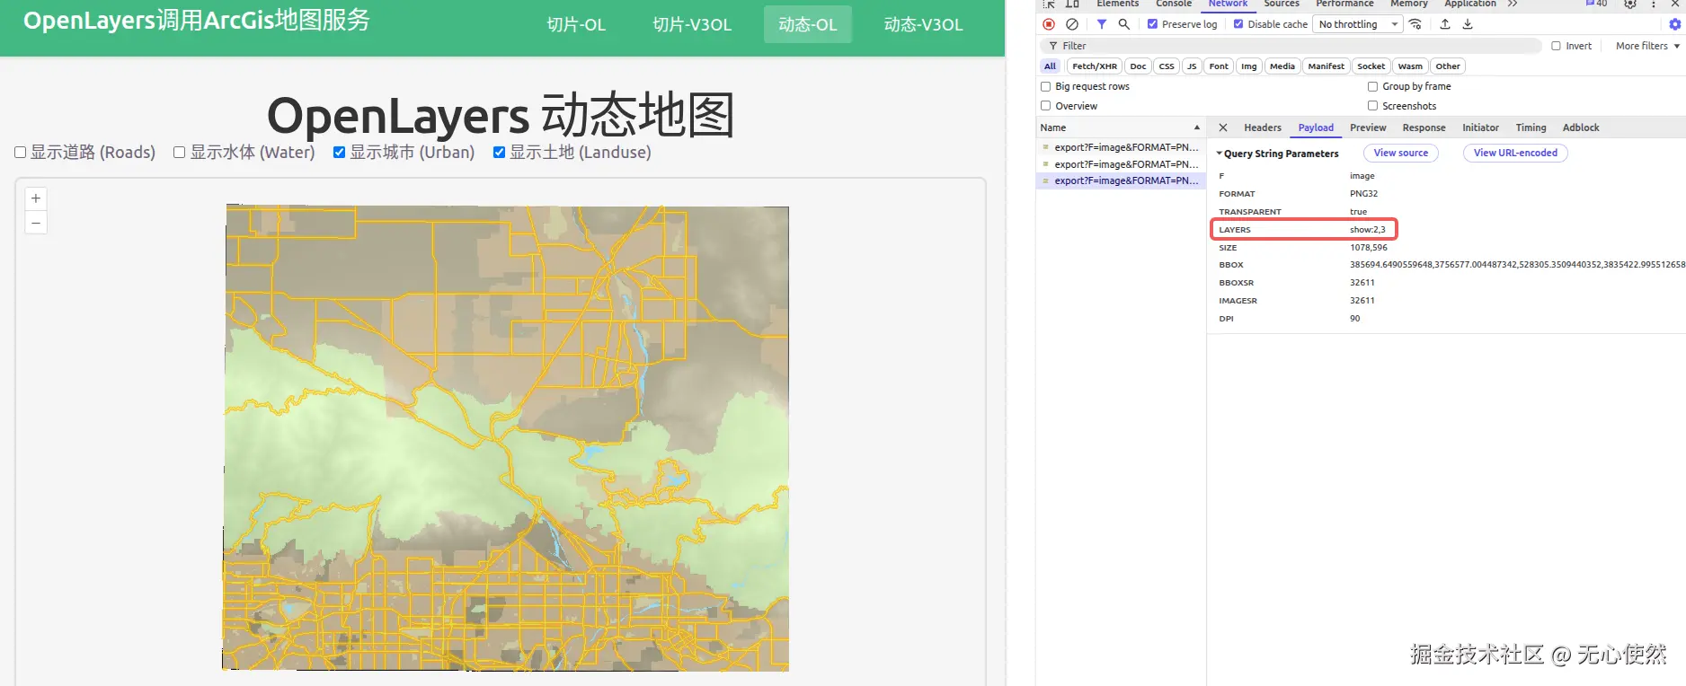1686x686 pixels.
Task: Filter requests by Doc type
Action: click(x=1138, y=66)
